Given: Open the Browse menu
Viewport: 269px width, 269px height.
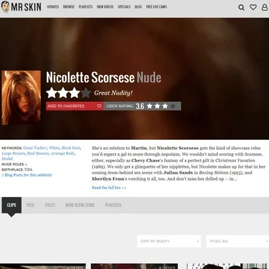Looking at the screenshot, I should tap(68, 7).
